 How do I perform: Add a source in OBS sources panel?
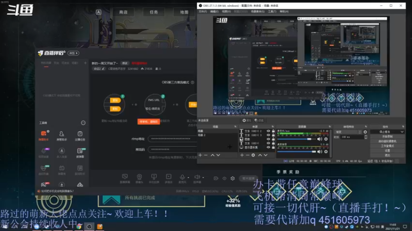tap(242, 155)
